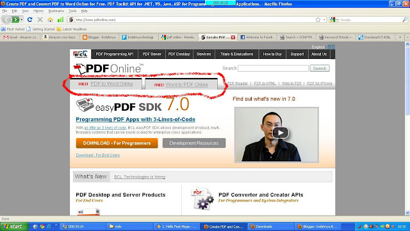Open the PDF Server nav item

(x=152, y=54)
